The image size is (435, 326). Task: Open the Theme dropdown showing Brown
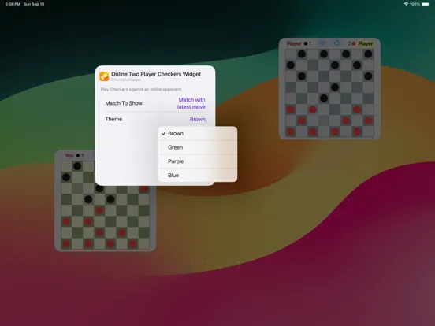click(x=198, y=119)
